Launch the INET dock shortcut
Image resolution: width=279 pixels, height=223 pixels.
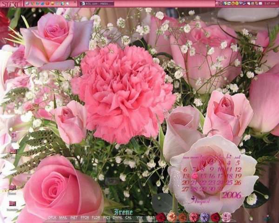74,217
